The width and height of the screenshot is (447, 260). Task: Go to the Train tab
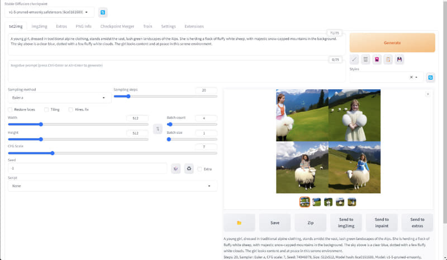coord(148,26)
